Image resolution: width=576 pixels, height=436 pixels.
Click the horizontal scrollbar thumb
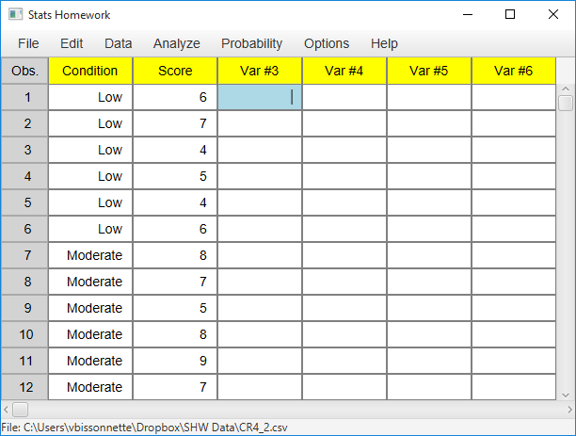pos(20,410)
